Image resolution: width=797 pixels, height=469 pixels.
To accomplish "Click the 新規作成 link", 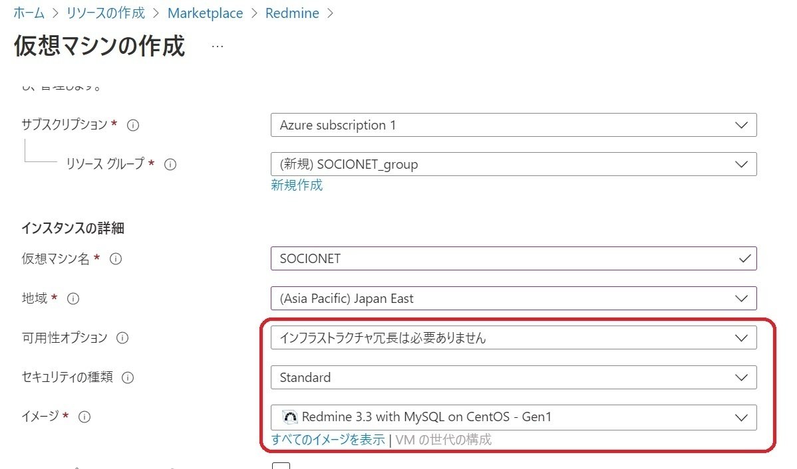I will click(x=297, y=185).
